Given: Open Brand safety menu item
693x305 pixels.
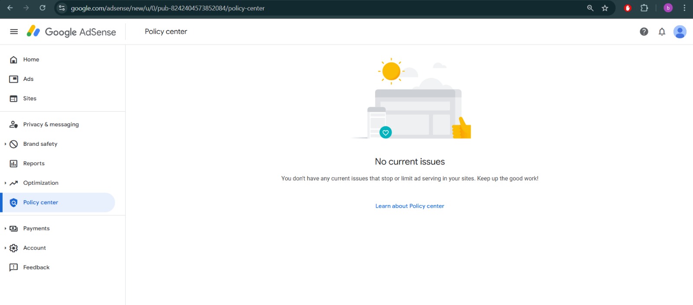Looking at the screenshot, I should 58,144.
